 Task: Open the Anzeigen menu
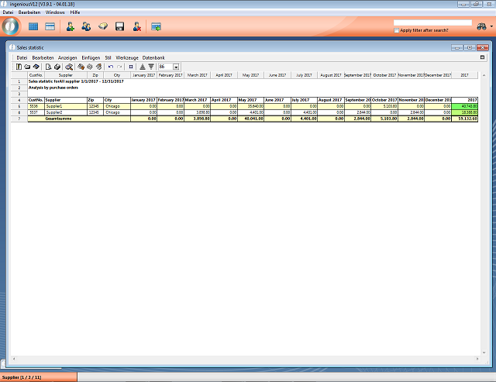[x=67, y=57]
